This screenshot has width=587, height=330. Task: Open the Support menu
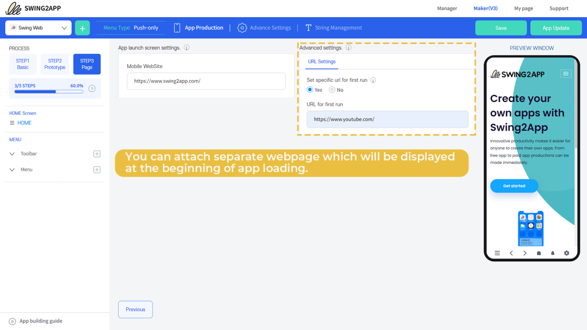558,8
